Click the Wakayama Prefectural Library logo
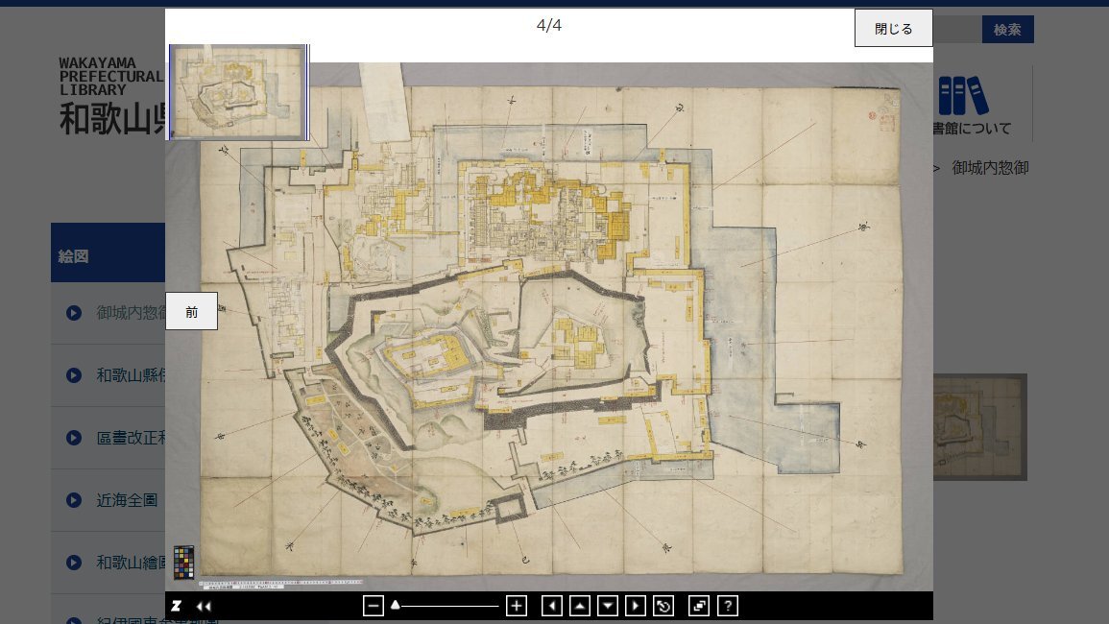This screenshot has width=1109, height=624. 111,98
